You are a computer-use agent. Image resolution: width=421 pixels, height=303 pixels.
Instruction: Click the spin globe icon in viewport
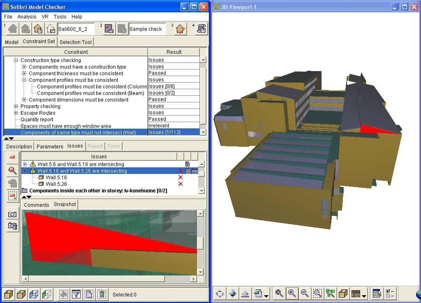coord(233,293)
